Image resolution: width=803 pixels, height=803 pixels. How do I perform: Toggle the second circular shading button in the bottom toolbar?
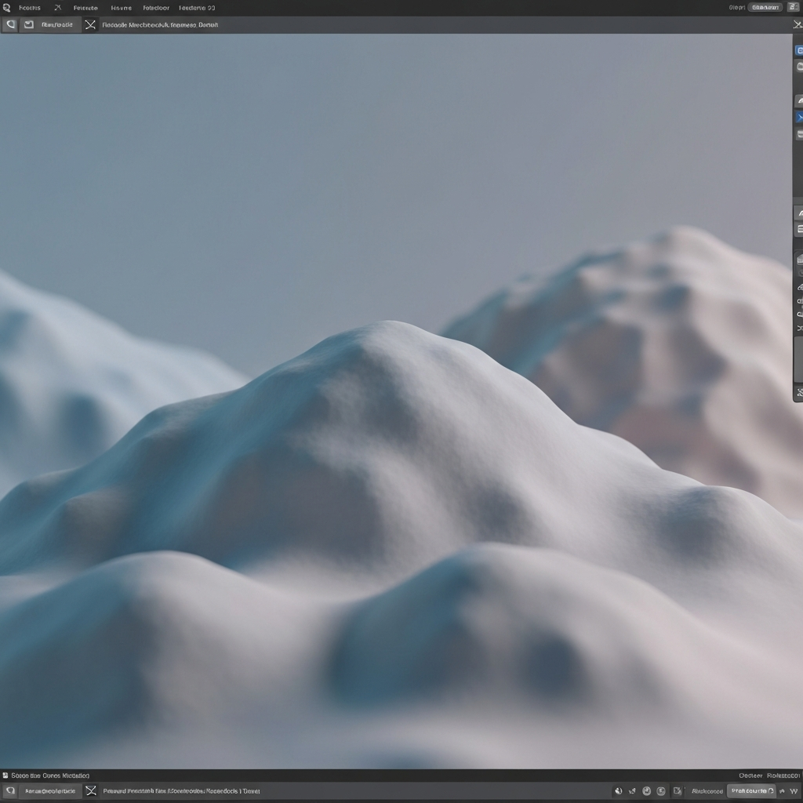pos(661,790)
